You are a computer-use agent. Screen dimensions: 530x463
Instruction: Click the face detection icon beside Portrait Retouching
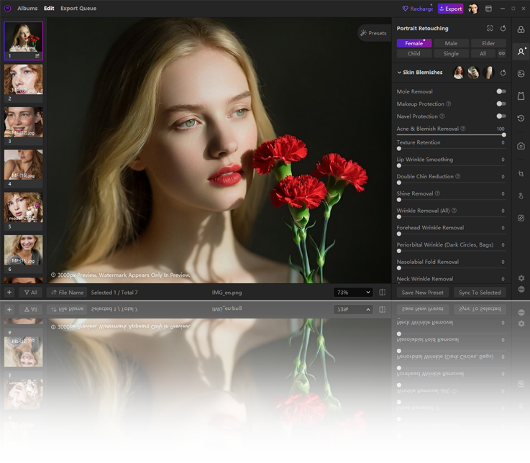pyautogui.click(x=490, y=28)
